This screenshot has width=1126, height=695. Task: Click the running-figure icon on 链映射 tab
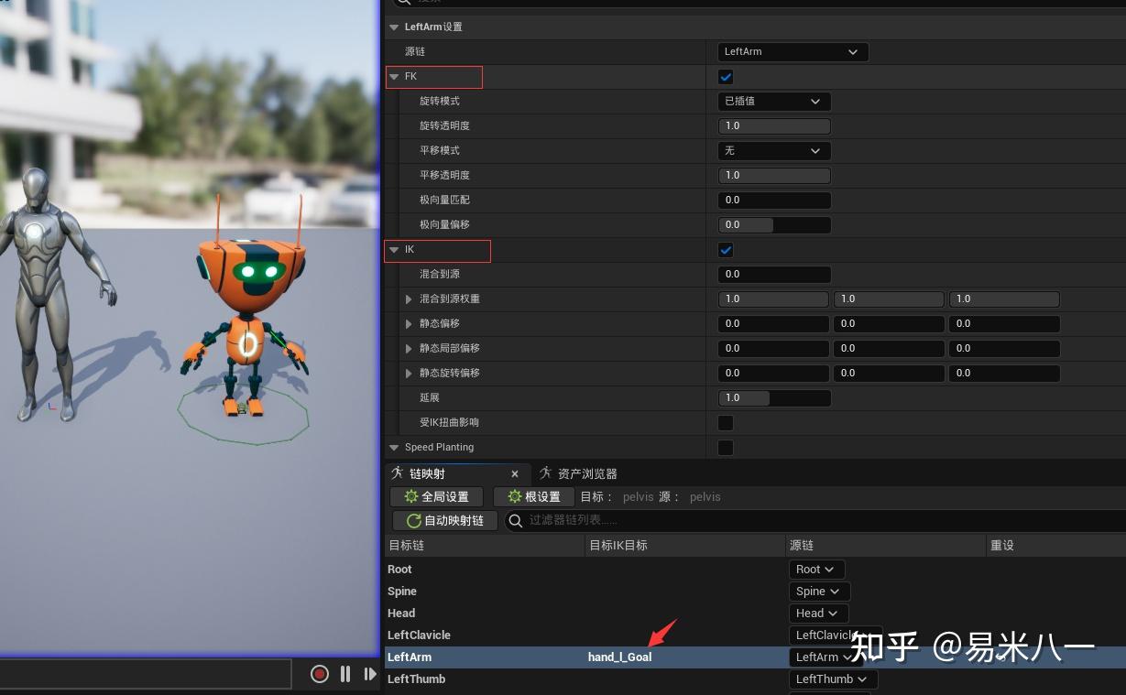point(397,473)
